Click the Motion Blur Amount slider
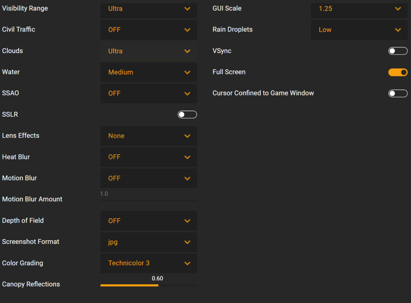The width and height of the screenshot is (411, 303). pos(148,200)
